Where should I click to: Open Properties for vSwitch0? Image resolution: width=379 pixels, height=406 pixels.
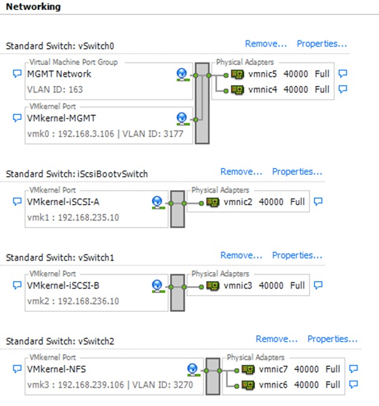click(321, 44)
